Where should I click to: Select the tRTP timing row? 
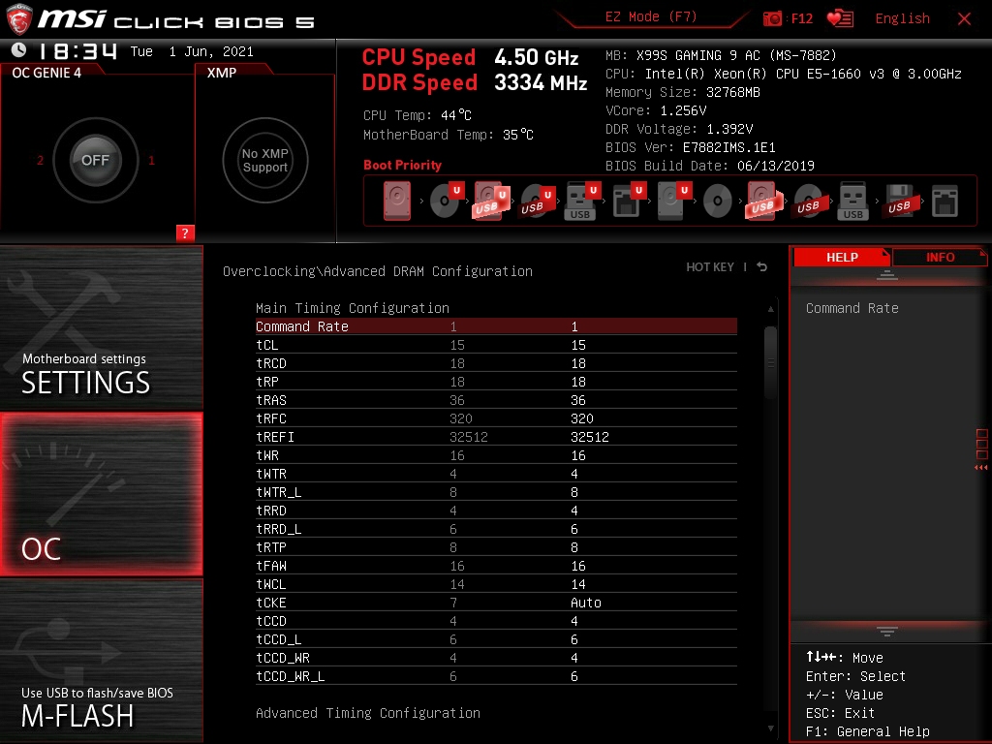tap(496, 546)
